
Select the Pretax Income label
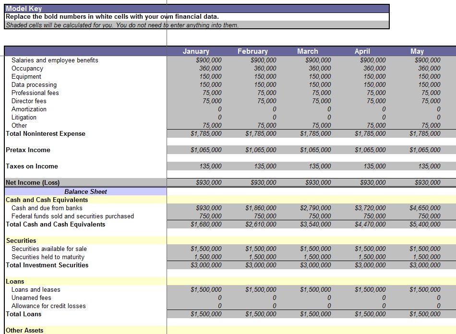click(28, 150)
